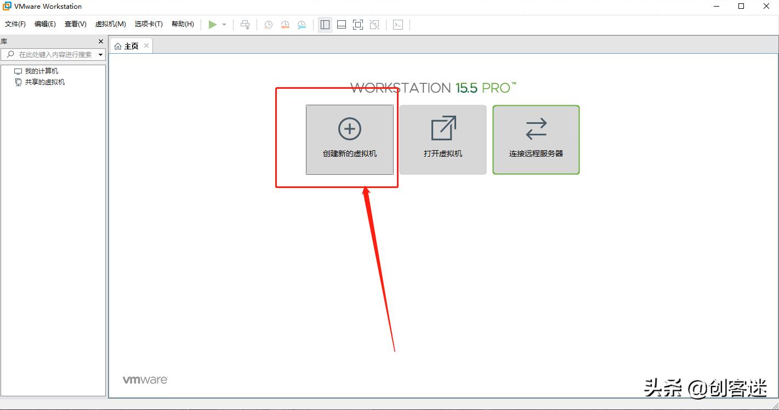This screenshot has height=410, width=779.
Task: Toggle the thumbnail bar view icon
Action: point(342,25)
